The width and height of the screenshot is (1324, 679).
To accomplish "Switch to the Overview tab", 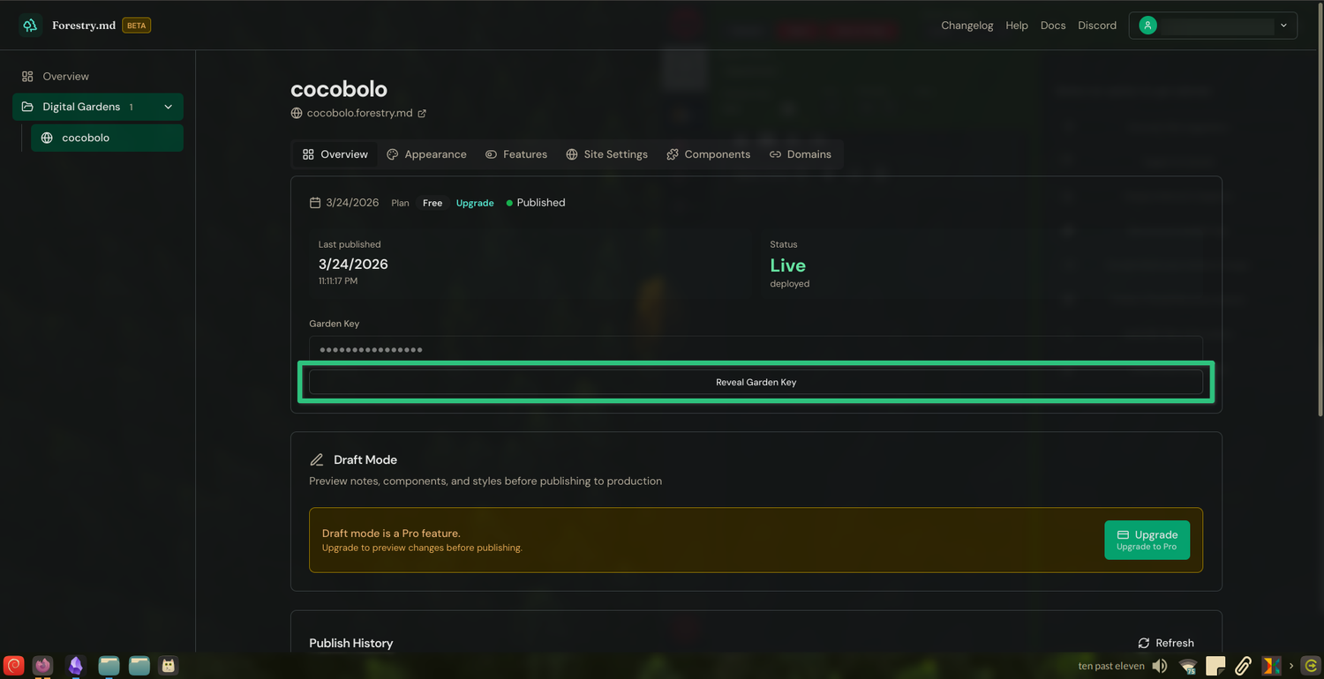I will coord(335,154).
